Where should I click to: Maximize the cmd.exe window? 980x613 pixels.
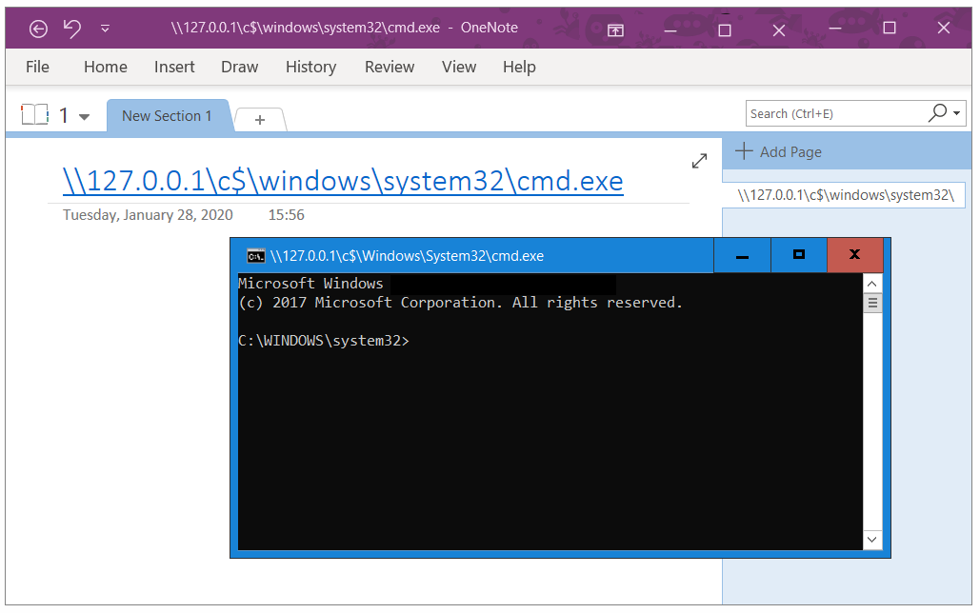799,255
